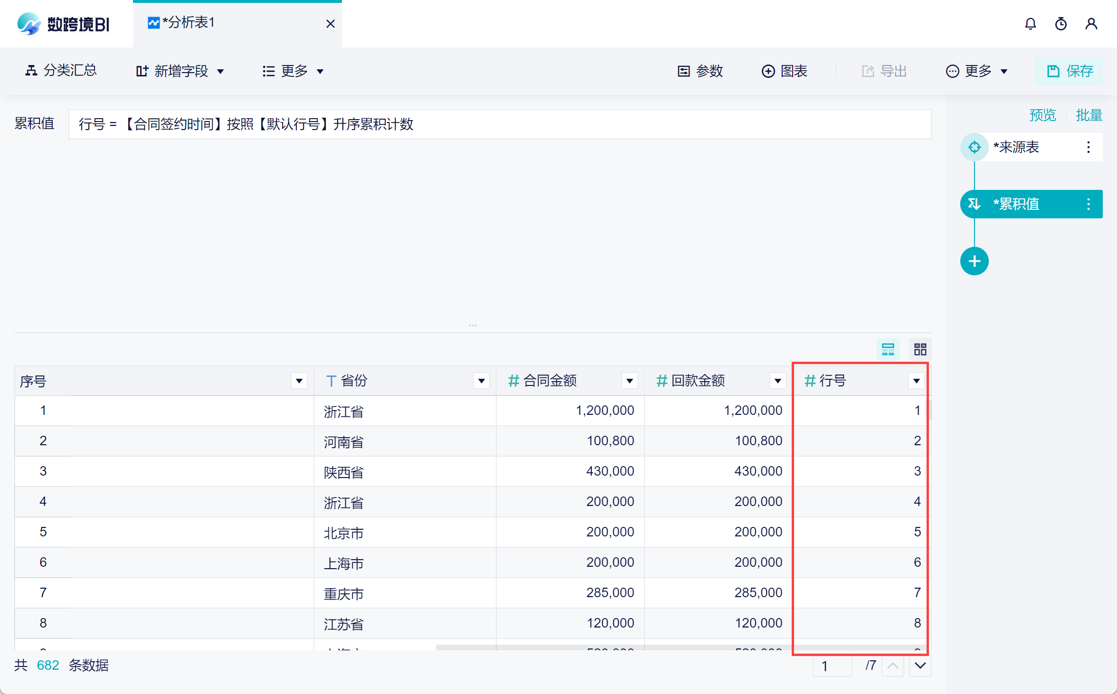Click the 来源表 source node icon

pos(974,147)
